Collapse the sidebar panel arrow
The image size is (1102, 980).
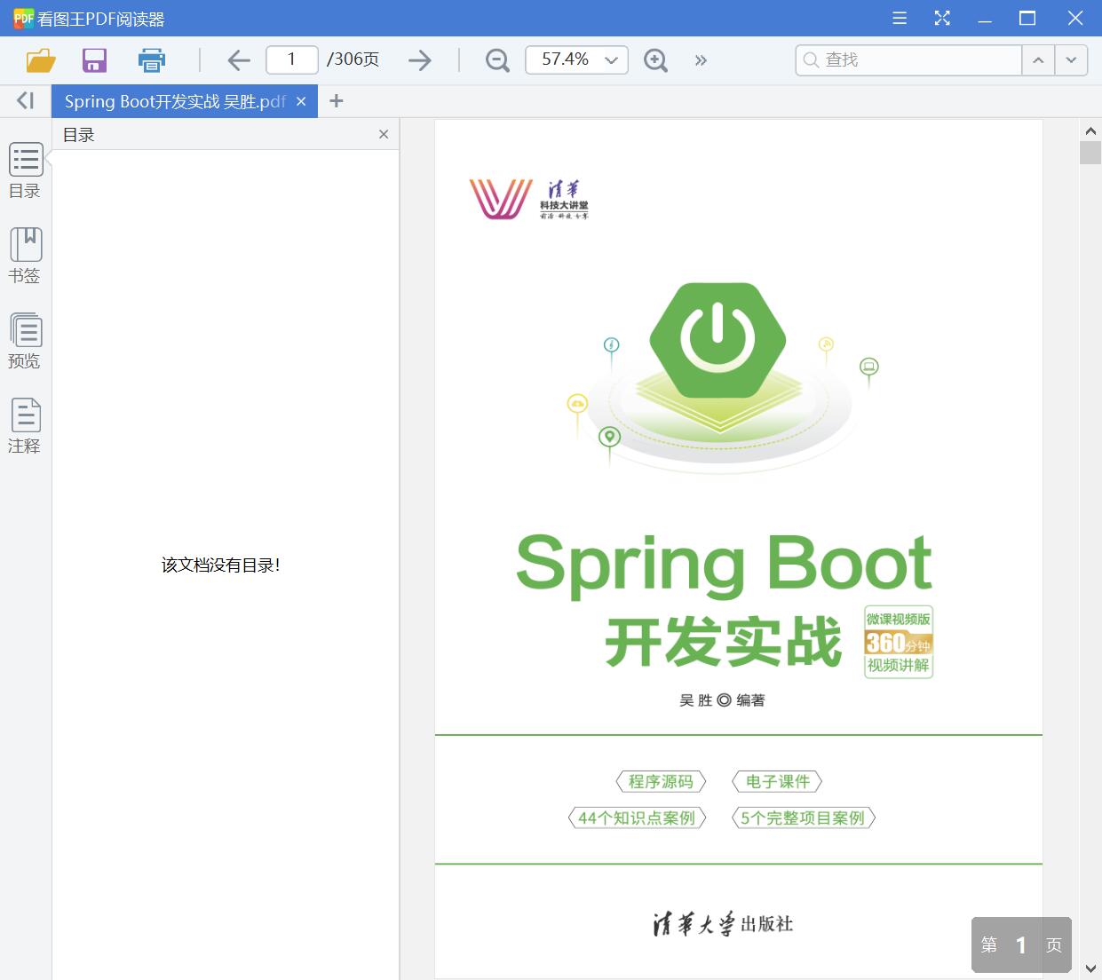(26, 101)
